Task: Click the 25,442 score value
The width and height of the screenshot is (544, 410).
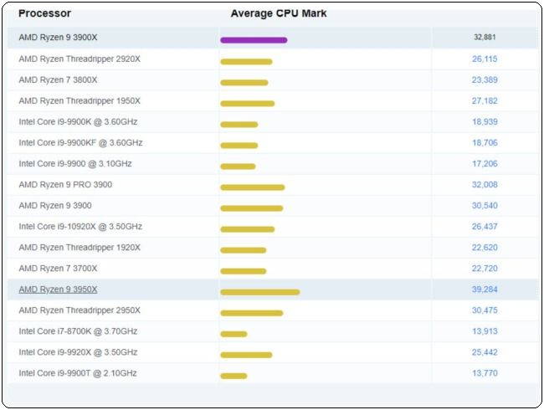Action: 485,352
